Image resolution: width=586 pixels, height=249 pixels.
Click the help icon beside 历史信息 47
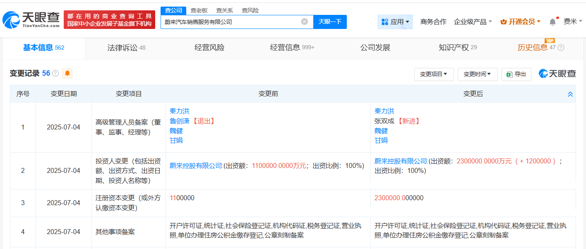pos(561,48)
